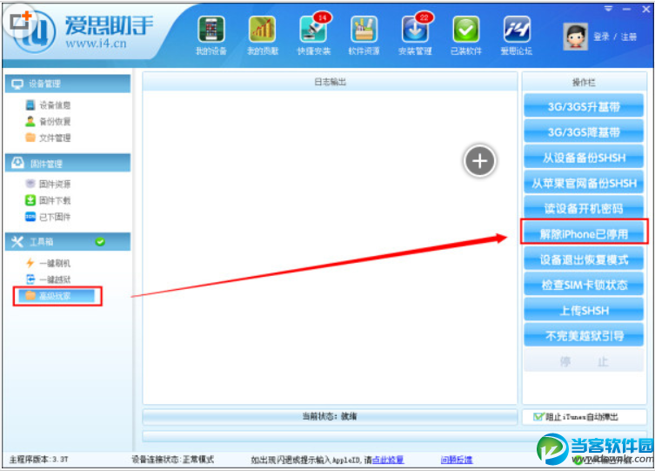The height and width of the screenshot is (471, 655).
Task: Click the 登录 login link
Action: pyautogui.click(x=601, y=37)
